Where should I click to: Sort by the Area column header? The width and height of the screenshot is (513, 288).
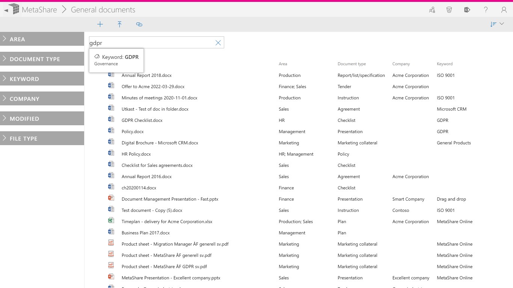(x=283, y=64)
